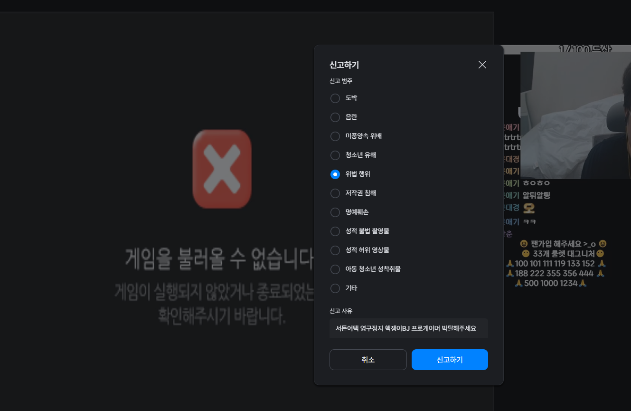Screen dimensions: 631x411
Task: Choose 아동 청소년 성착취물 option
Action: (335, 269)
